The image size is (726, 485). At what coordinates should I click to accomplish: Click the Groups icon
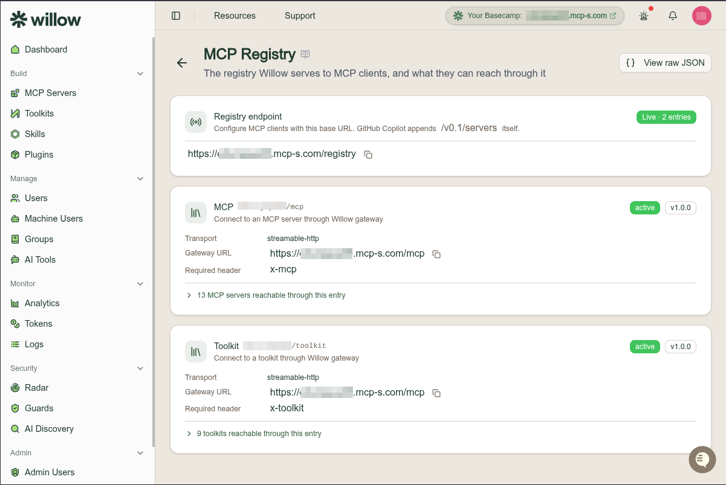(15, 239)
